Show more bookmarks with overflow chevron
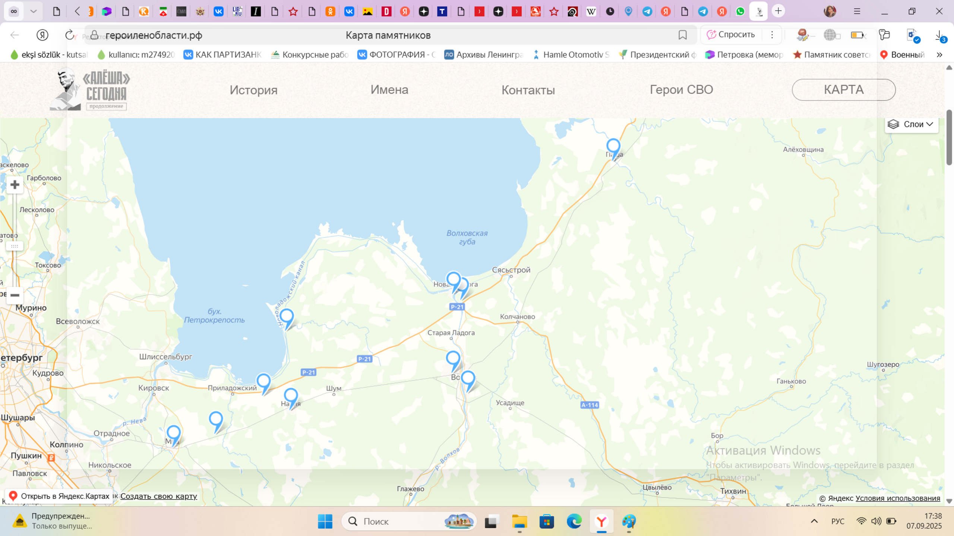 940,55
